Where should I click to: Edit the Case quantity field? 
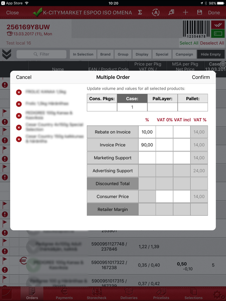132,107
